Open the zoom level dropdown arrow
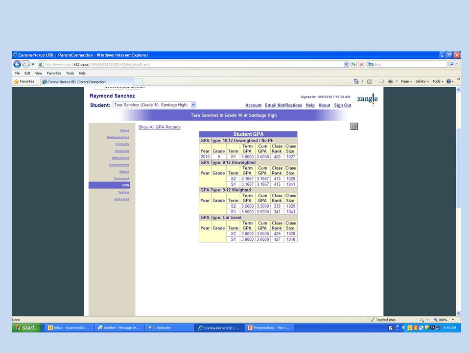 [x=453, y=320]
